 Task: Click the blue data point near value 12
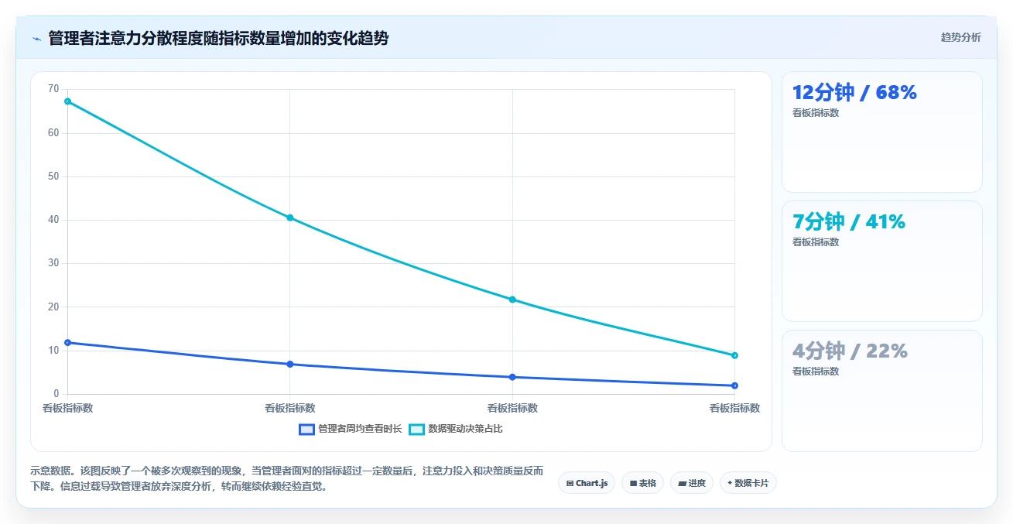pos(67,342)
